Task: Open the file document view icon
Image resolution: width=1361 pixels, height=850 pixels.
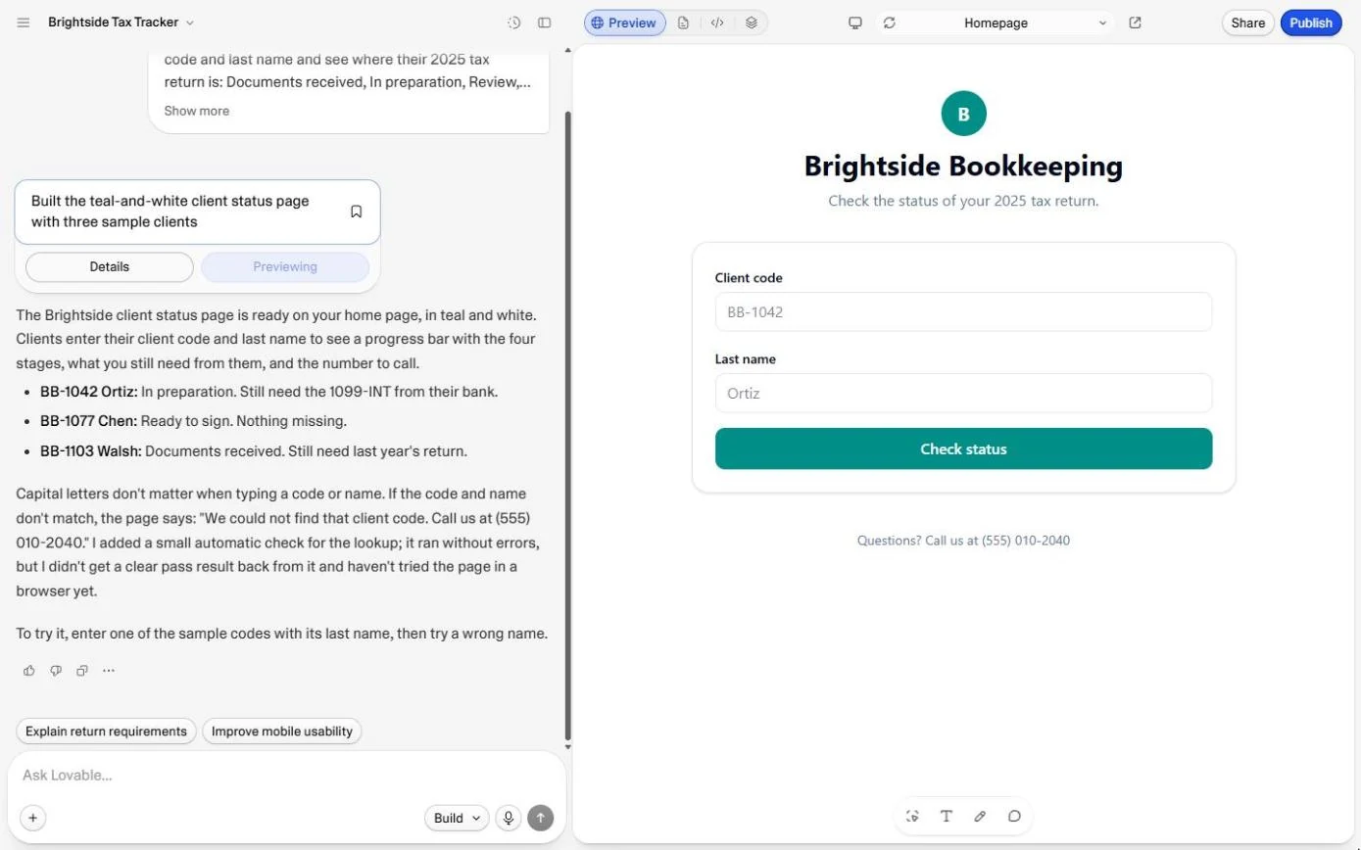Action: coord(683,23)
